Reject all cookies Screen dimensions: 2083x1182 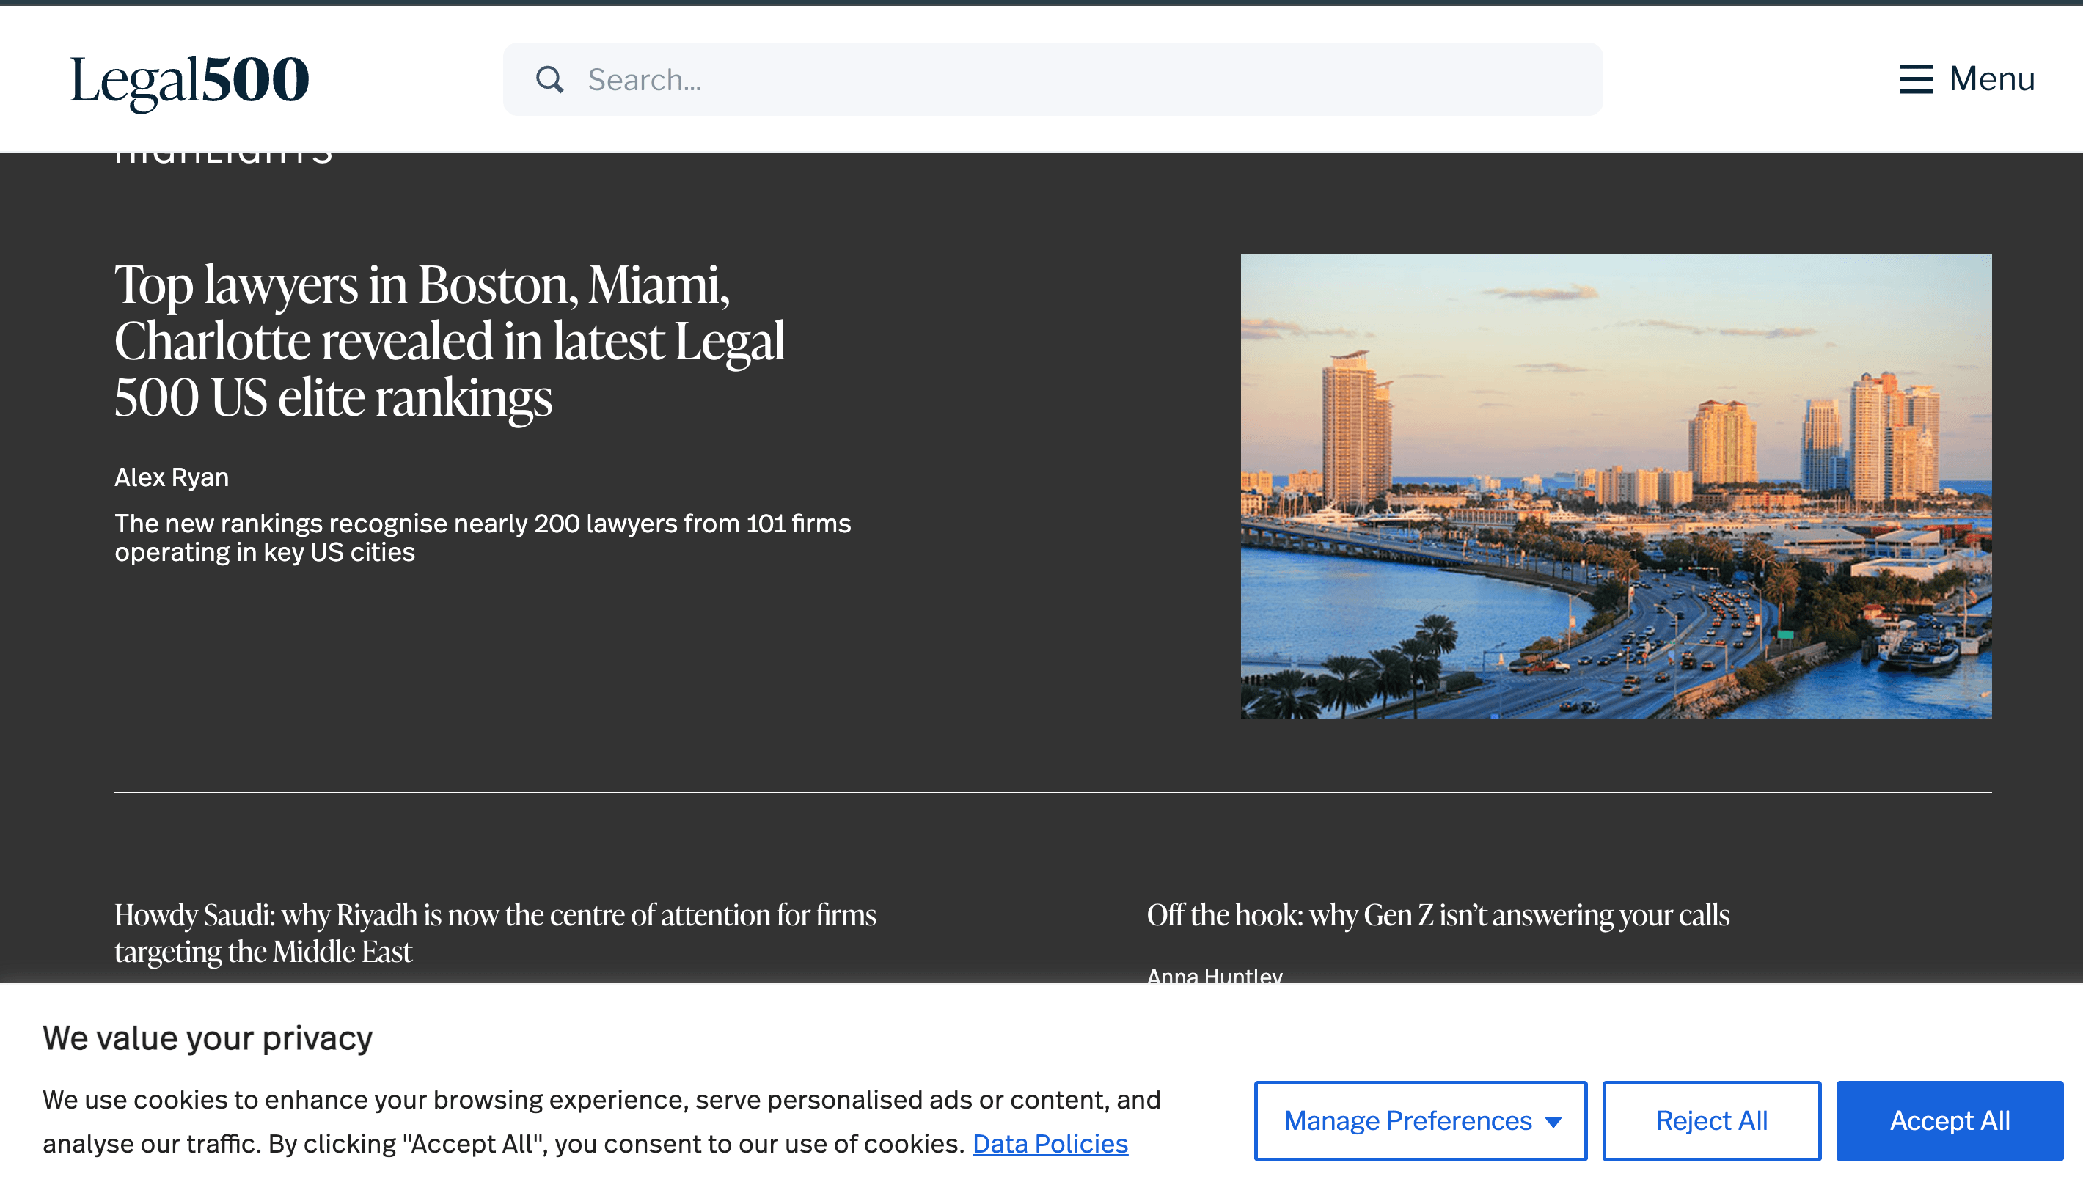click(x=1711, y=1120)
